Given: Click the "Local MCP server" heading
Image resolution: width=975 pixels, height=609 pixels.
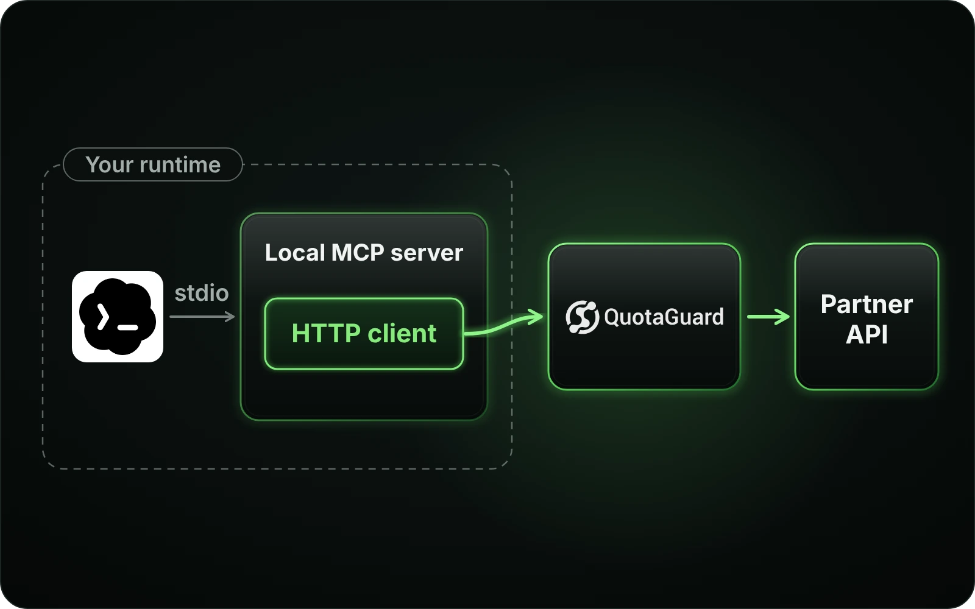Looking at the screenshot, I should (x=364, y=253).
